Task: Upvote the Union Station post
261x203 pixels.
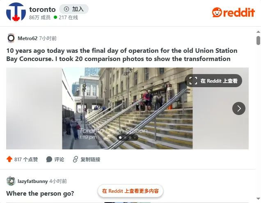Action: coord(9,159)
